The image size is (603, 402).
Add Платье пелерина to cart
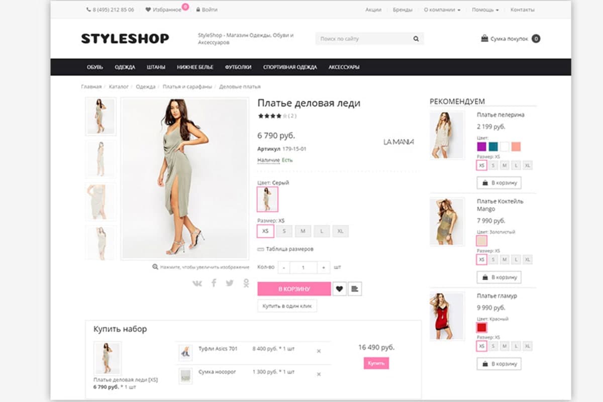tap(499, 182)
